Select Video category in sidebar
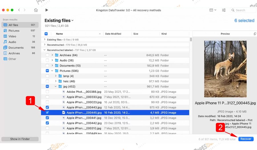Image resolution: width=257 pixels, height=150 pixels. pos(12,36)
